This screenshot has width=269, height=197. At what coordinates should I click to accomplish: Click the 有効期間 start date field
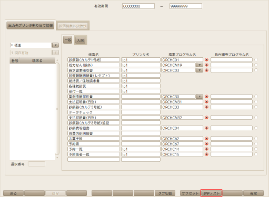pyautogui.click(x=138, y=6)
